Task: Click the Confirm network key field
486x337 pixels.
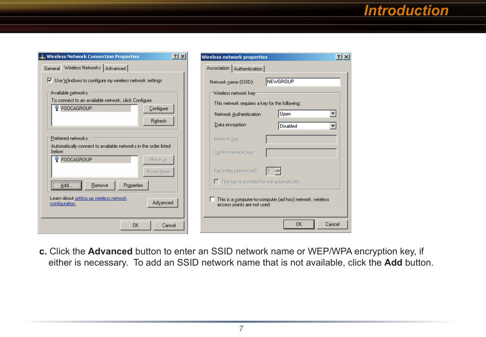Action: [301, 152]
